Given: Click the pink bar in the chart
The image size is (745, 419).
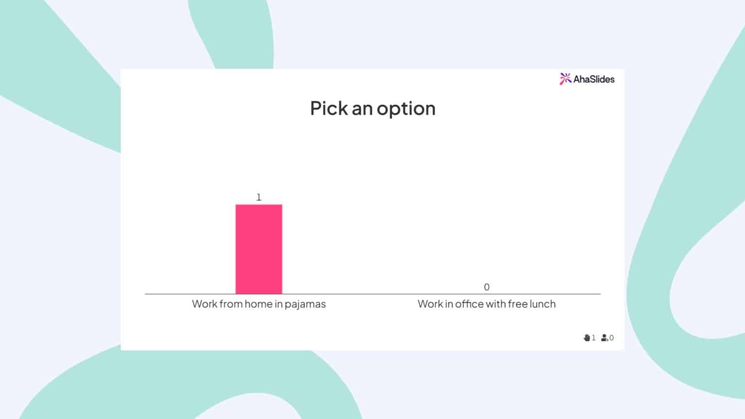Looking at the screenshot, I should (x=259, y=249).
